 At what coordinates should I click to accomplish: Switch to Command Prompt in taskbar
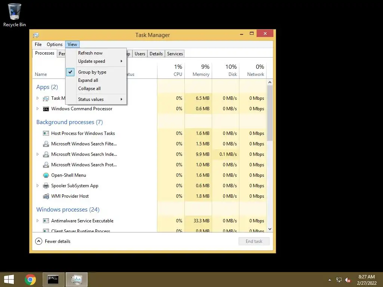[53, 280]
